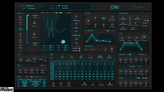Turn the oscillator Spread knob

click(x=20, y=17)
